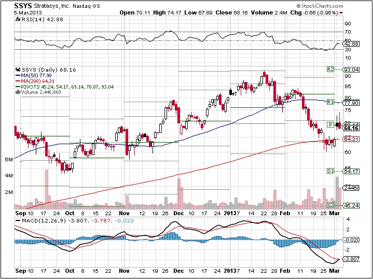This screenshot has width=373, height=279.
Task: Click the Low 67.89 value
Action: tap(199, 12)
